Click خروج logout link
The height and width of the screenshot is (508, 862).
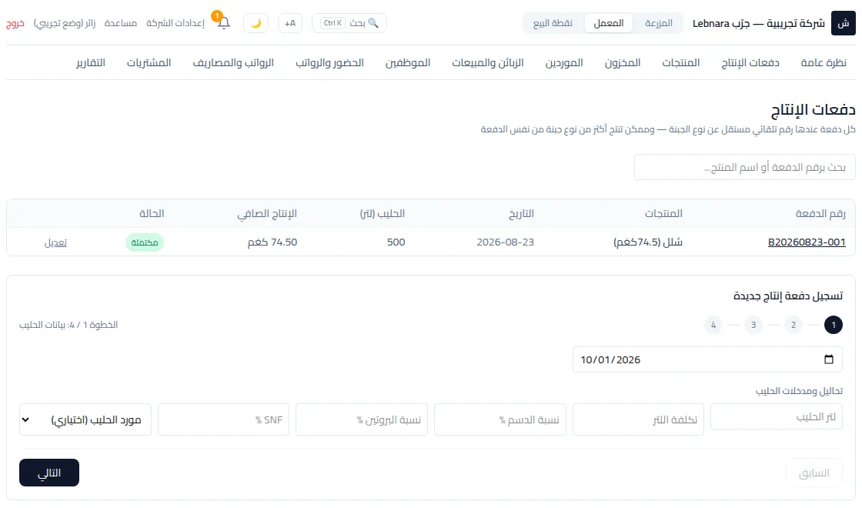tap(15, 23)
